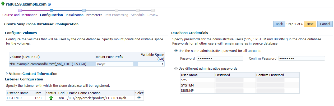The height and width of the screenshot is (106, 334).
Task: Cancel the clone database wizard
Action: point(325,24)
